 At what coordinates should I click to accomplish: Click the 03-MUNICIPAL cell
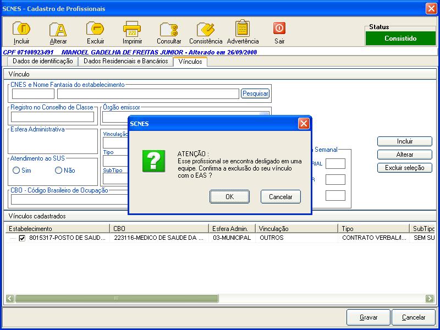point(232,238)
